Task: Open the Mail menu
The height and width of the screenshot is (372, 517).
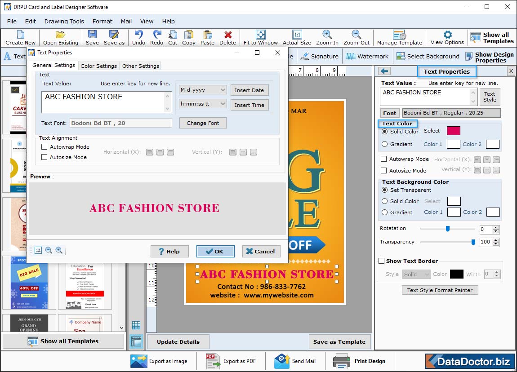Action: tap(126, 21)
